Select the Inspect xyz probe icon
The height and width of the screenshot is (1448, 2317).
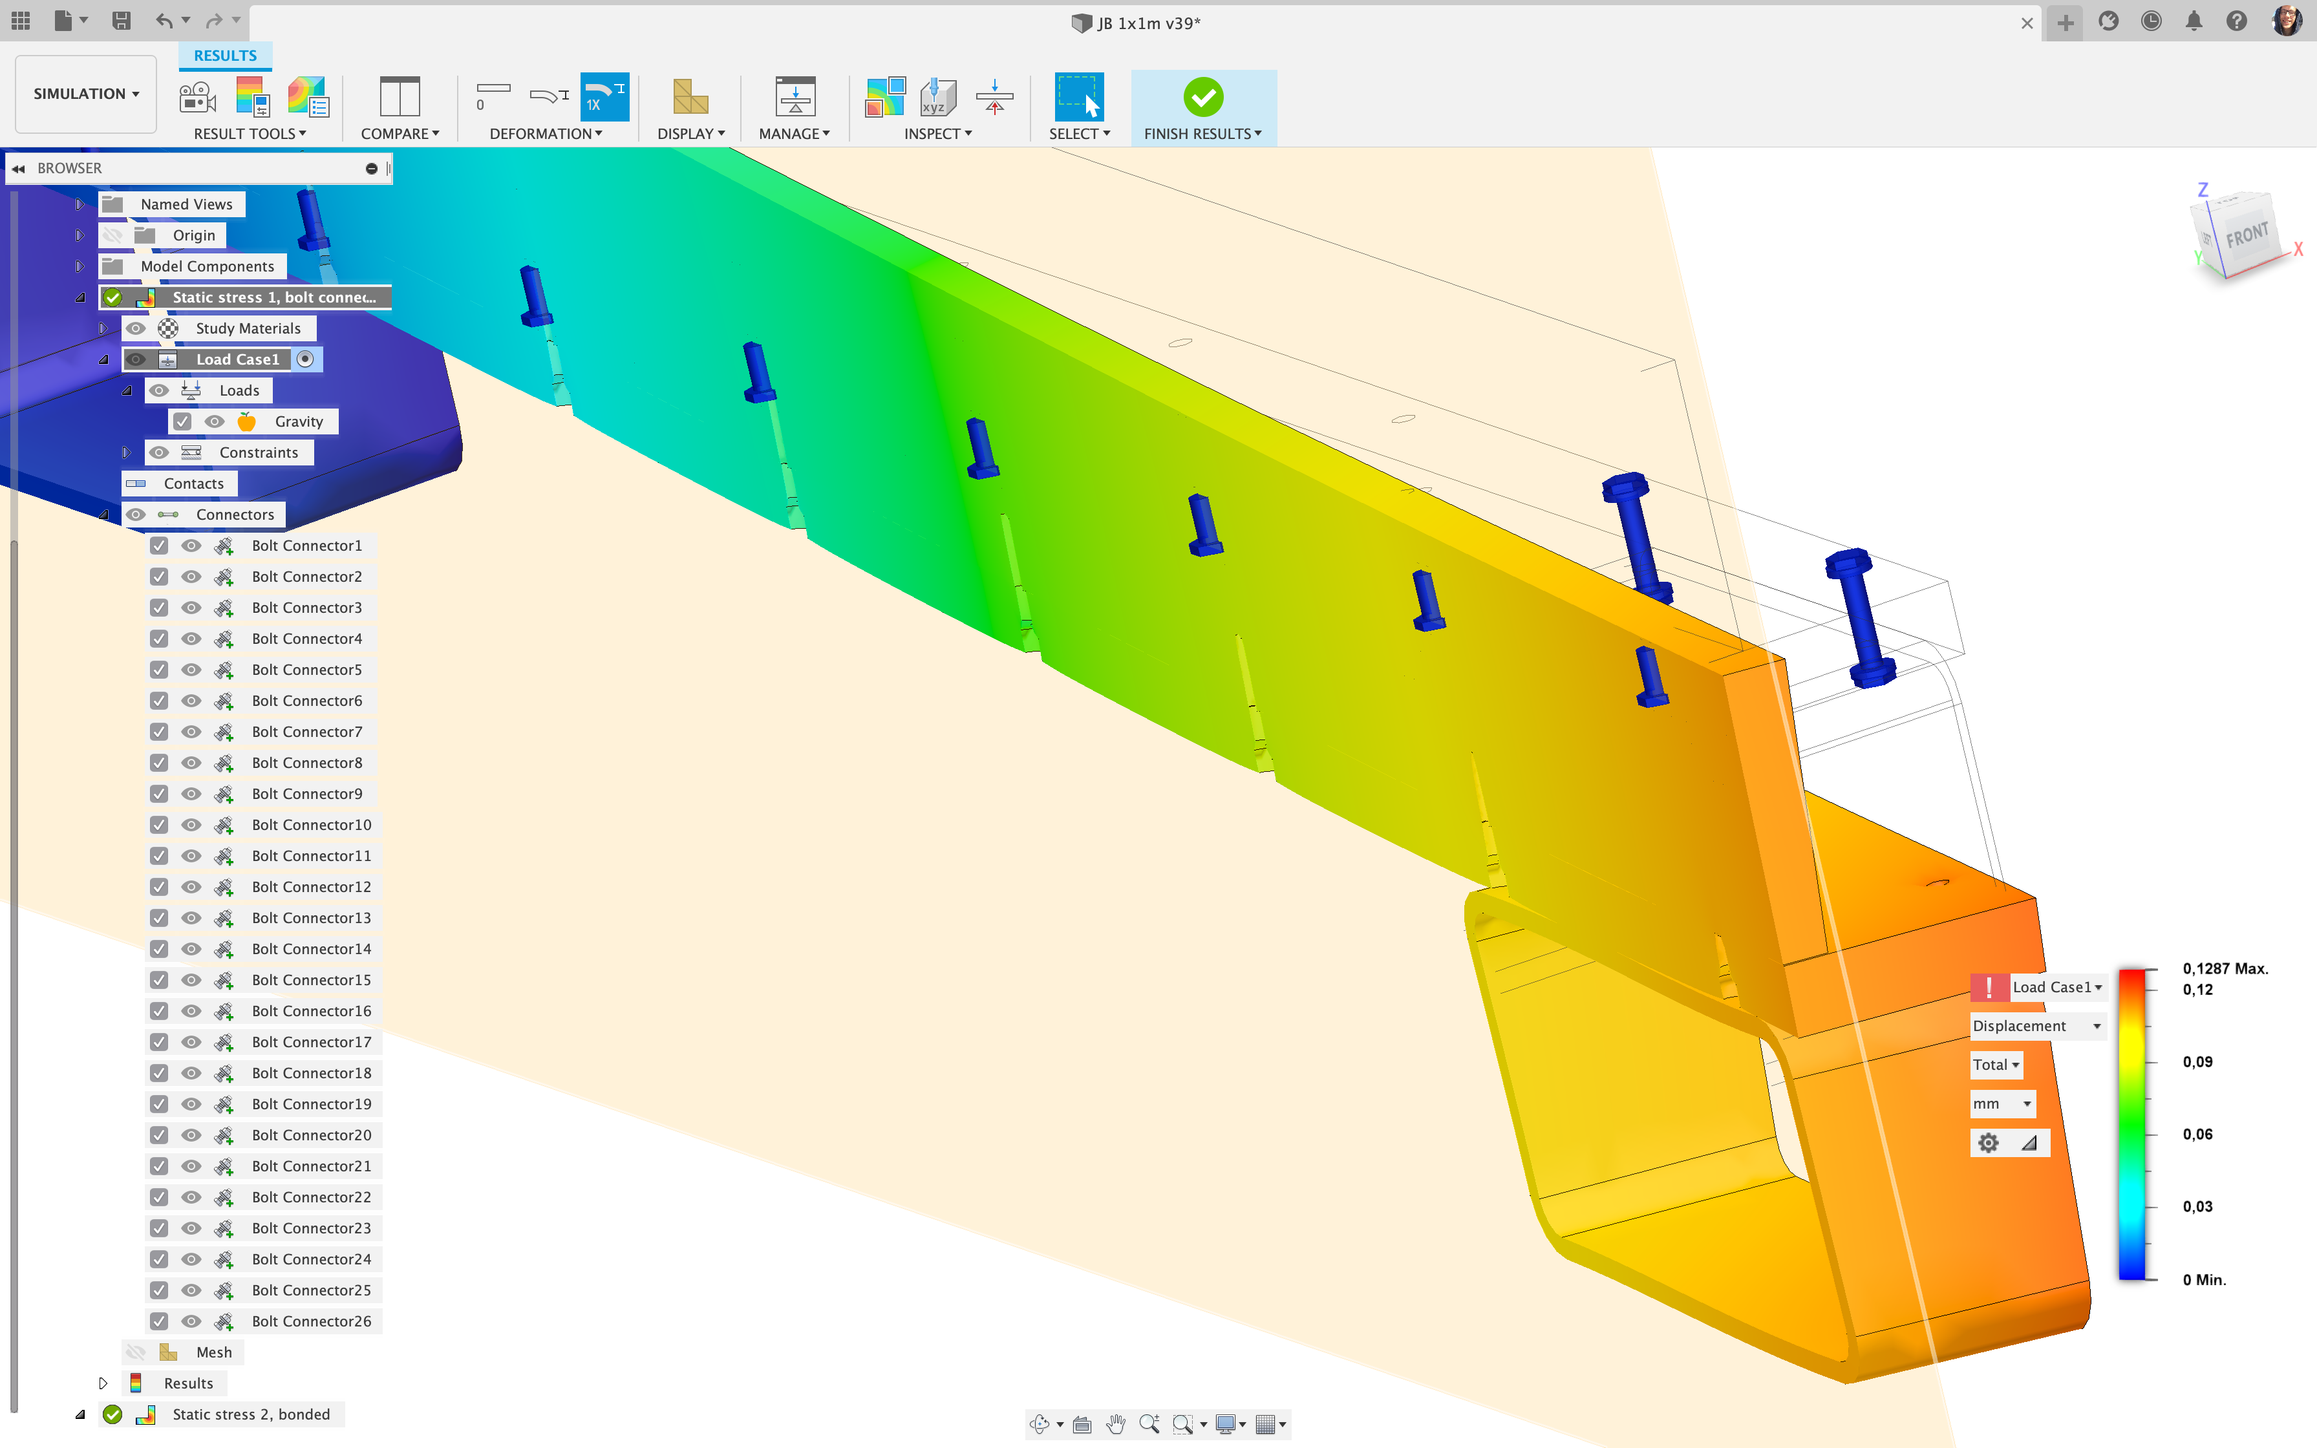point(937,97)
